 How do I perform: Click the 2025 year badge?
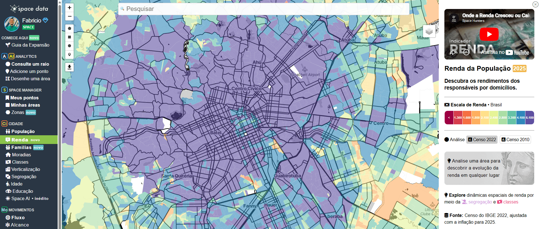point(519,68)
